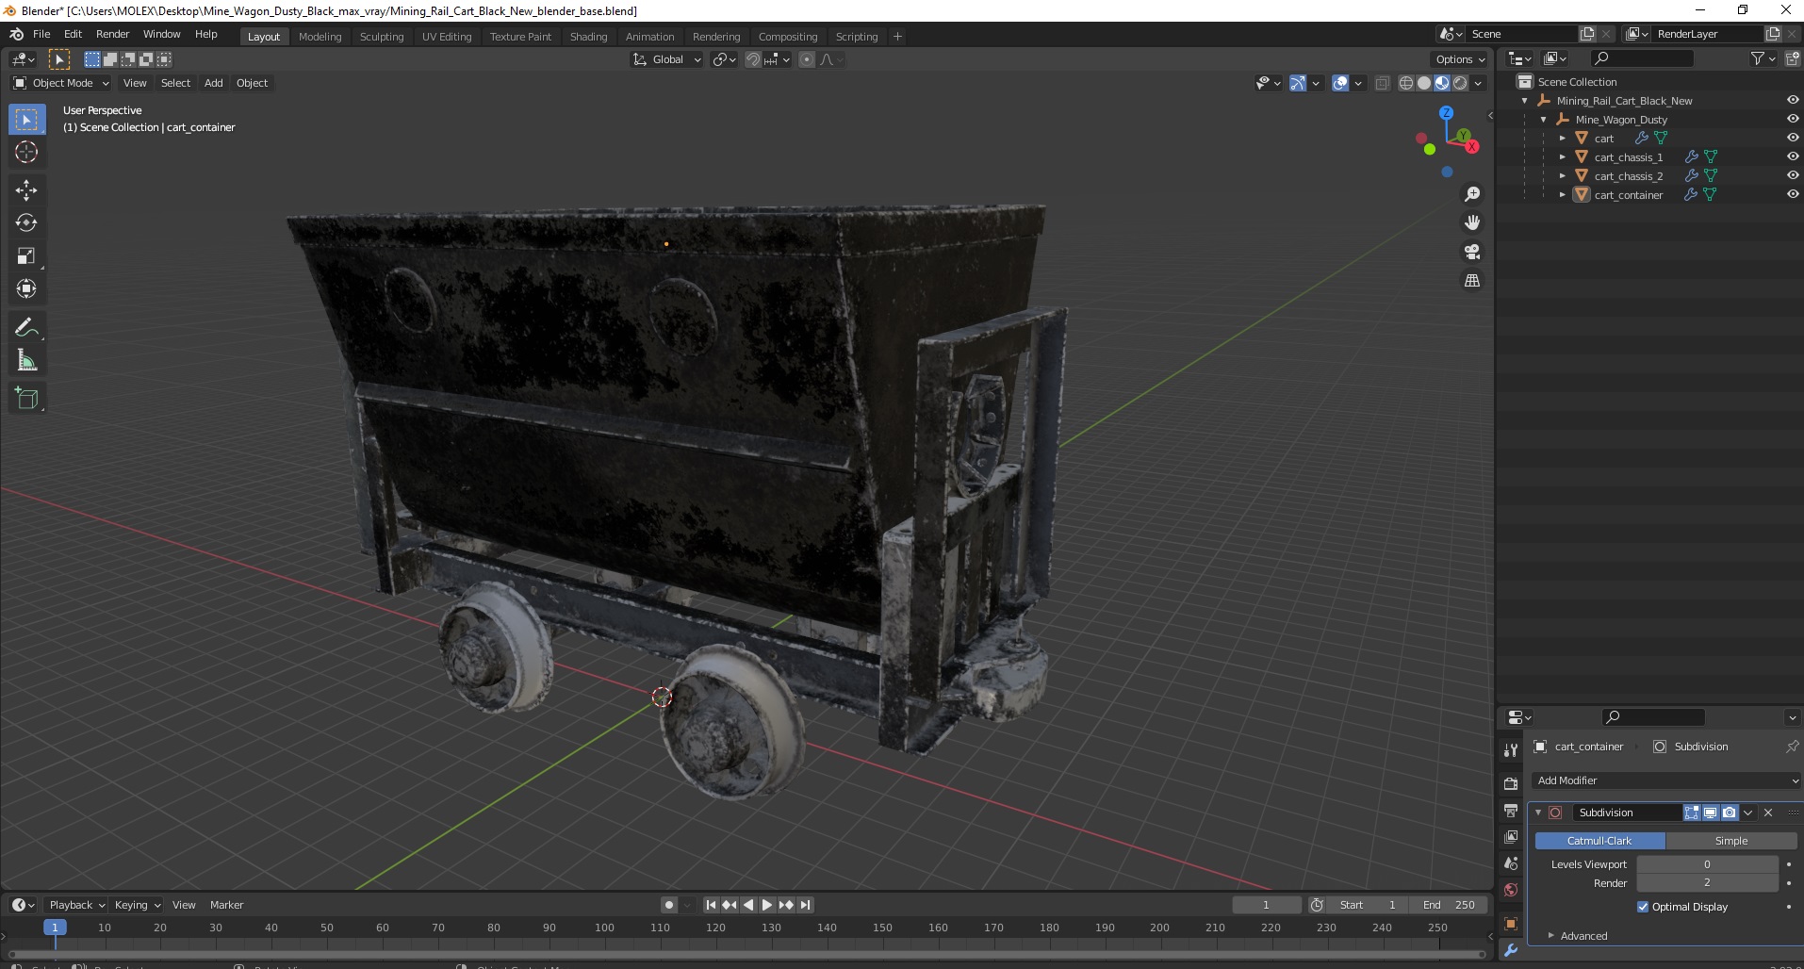Hide cart_container with its eye icon
Viewport: 1804px width, 969px height.
[x=1793, y=194]
